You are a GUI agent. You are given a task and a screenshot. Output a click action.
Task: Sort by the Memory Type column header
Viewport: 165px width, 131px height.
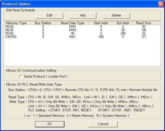click(x=17, y=23)
